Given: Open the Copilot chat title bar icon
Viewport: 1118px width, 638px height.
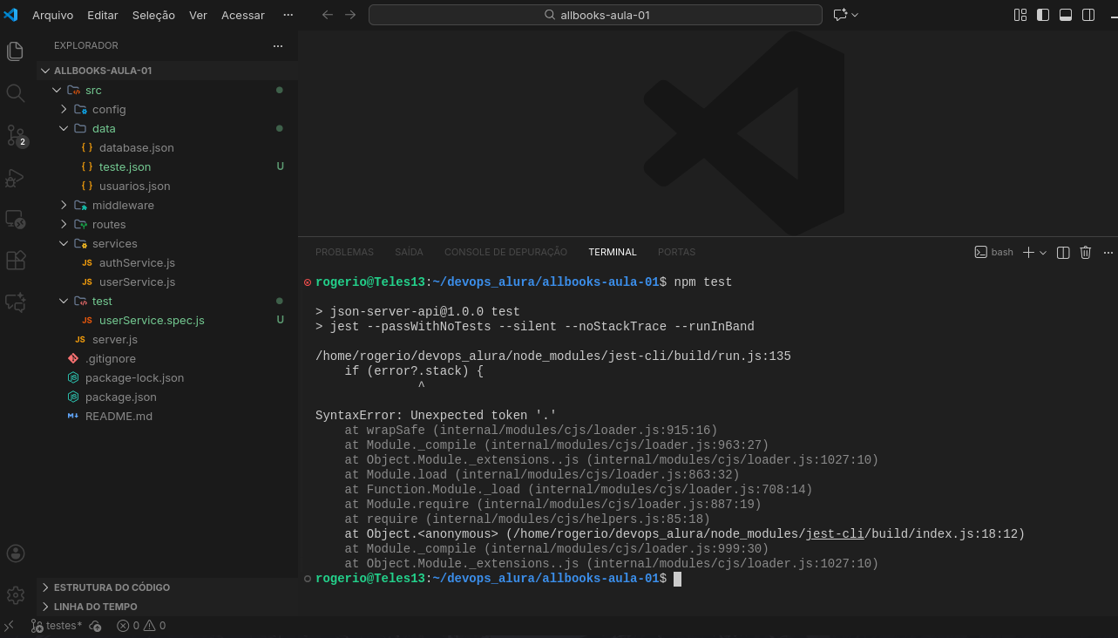Looking at the screenshot, I should point(840,15).
